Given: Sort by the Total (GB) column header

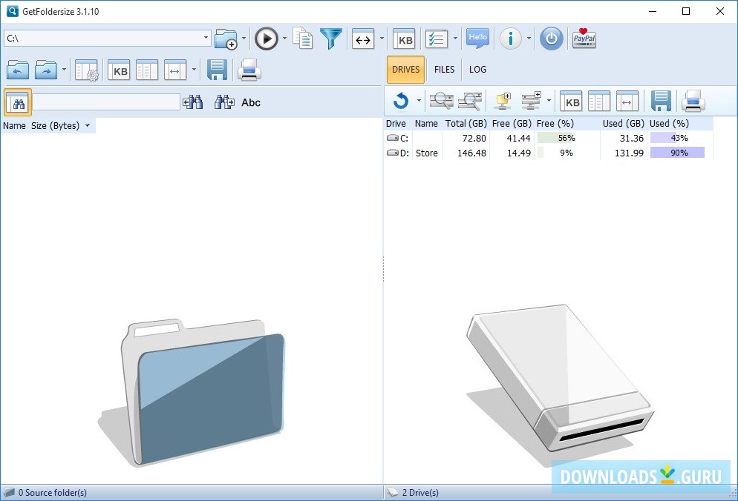Looking at the screenshot, I should [x=466, y=124].
